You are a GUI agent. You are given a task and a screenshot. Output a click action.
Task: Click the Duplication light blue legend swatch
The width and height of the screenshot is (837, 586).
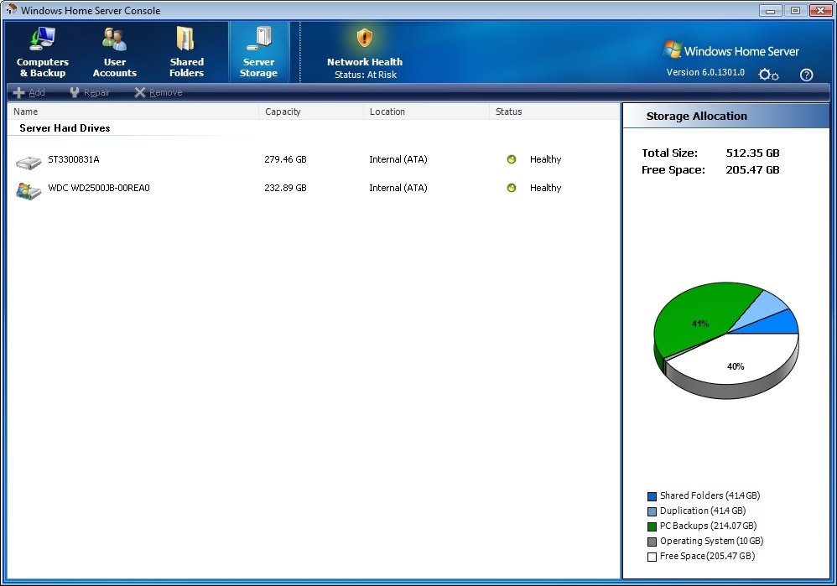(652, 511)
